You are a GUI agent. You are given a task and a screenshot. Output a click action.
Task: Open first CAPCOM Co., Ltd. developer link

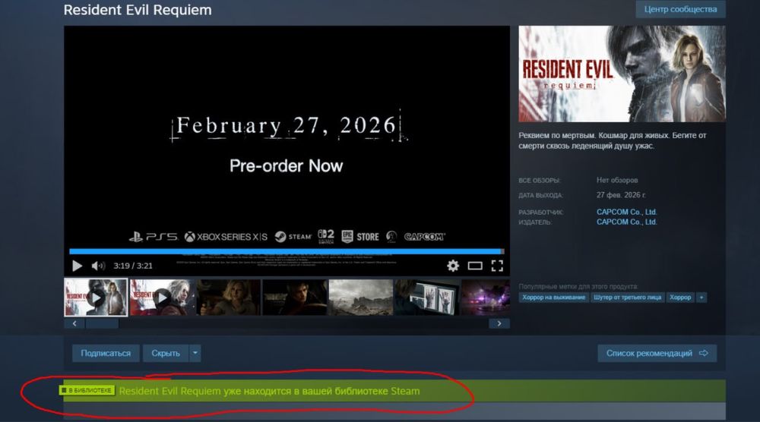pos(627,212)
